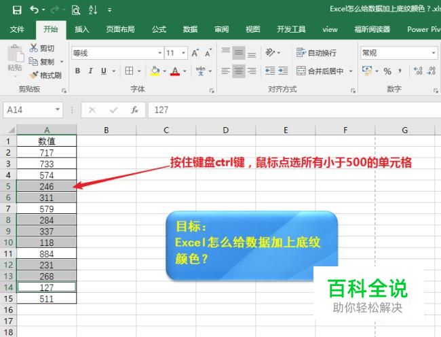Open the Clipboard (剪贴板) pane launcher
Image resolution: width=441 pixels, height=337 pixels.
click(x=64, y=90)
